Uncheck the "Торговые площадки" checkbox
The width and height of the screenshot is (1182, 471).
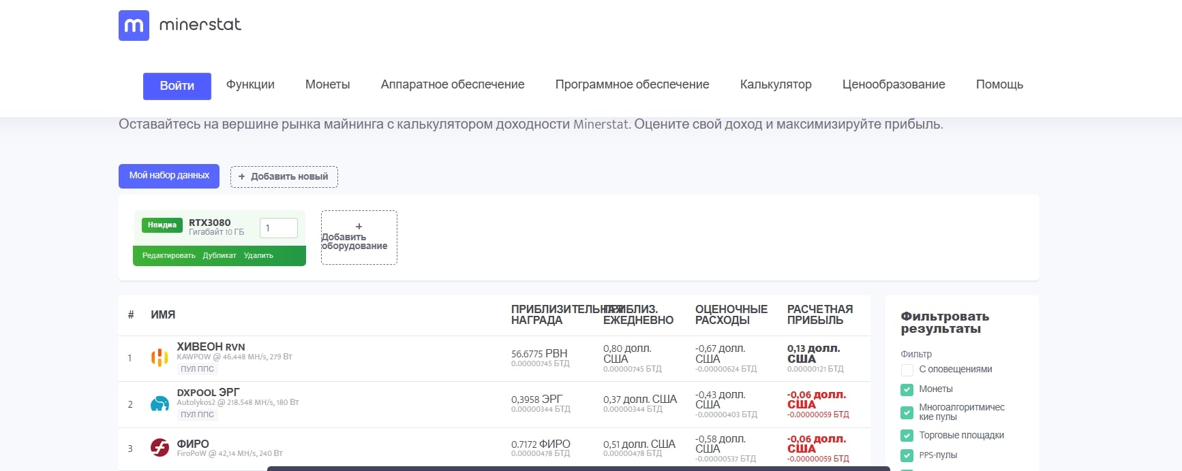point(907,436)
